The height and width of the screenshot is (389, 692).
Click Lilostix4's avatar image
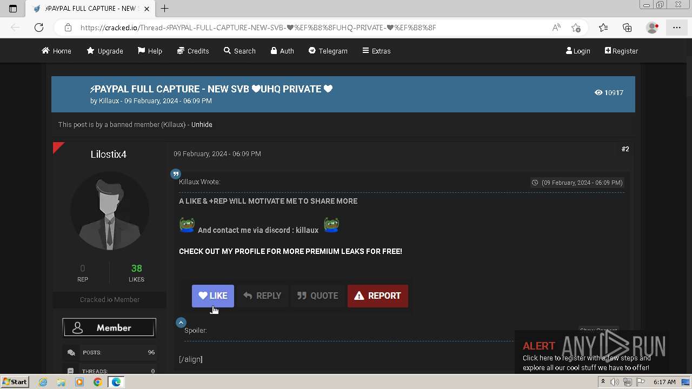pos(110,211)
